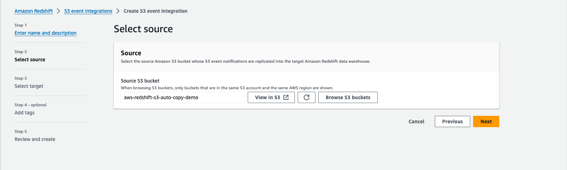Open the optional Add tags step
This screenshot has height=170, width=567.
click(24, 113)
